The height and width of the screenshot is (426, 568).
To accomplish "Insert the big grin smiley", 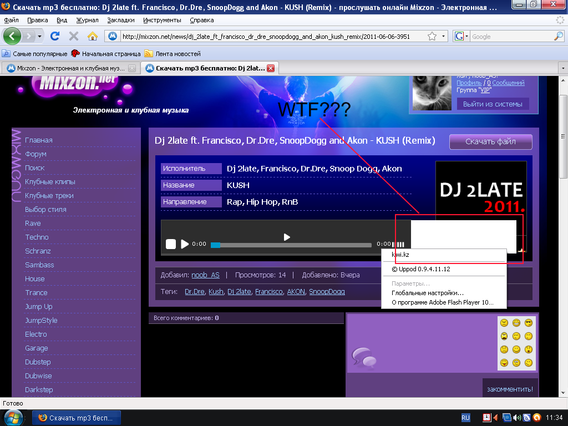I will coord(516,323).
